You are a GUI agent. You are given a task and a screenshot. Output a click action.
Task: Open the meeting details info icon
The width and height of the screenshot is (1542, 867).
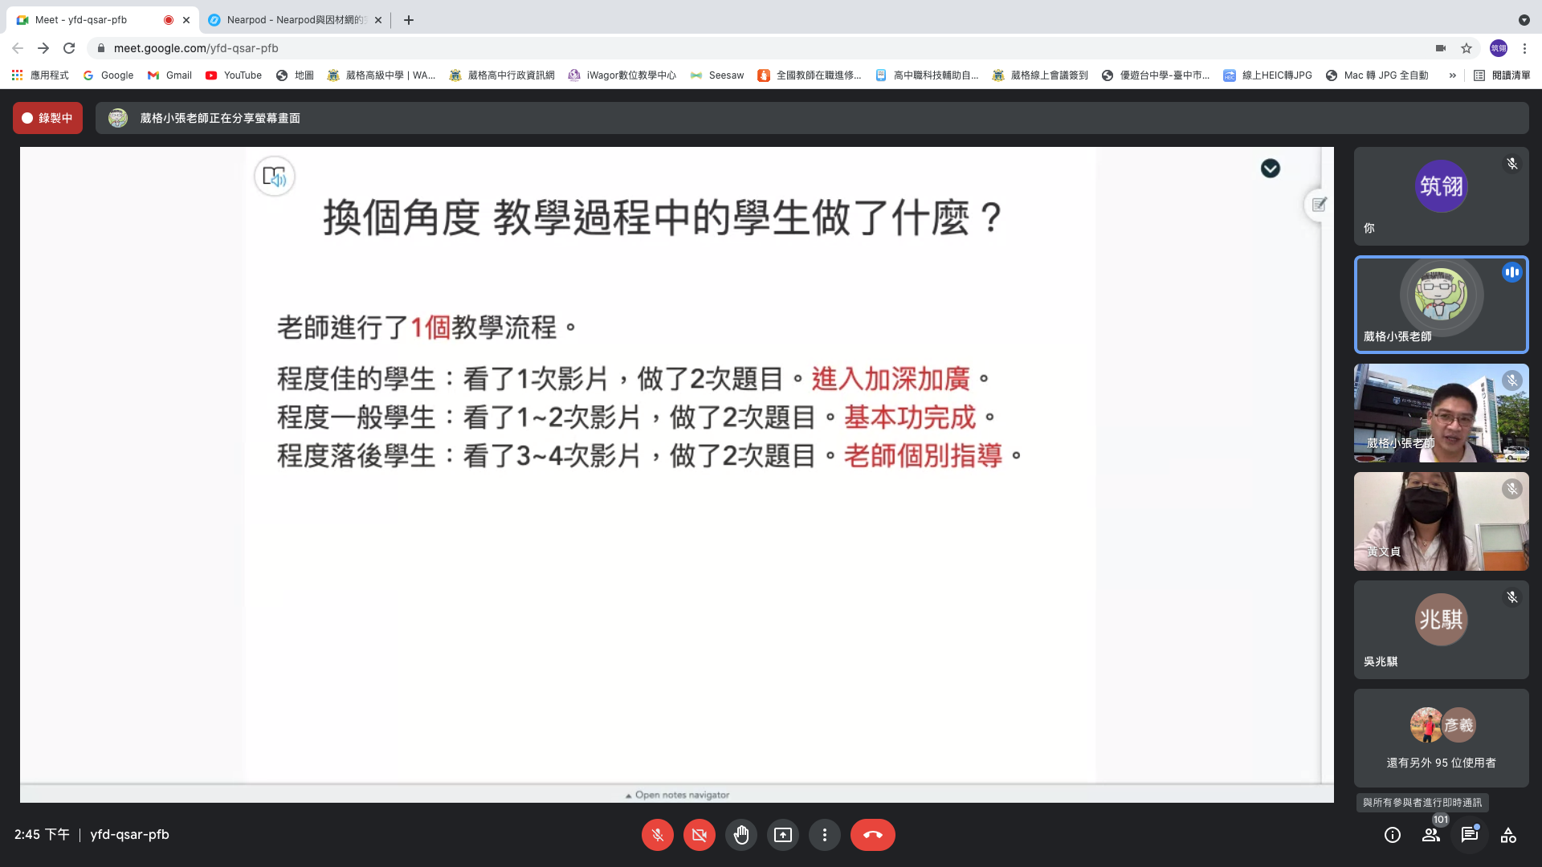[x=1393, y=835]
